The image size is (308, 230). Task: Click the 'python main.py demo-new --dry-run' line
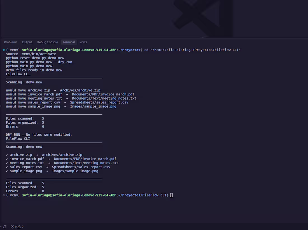pos(39,62)
